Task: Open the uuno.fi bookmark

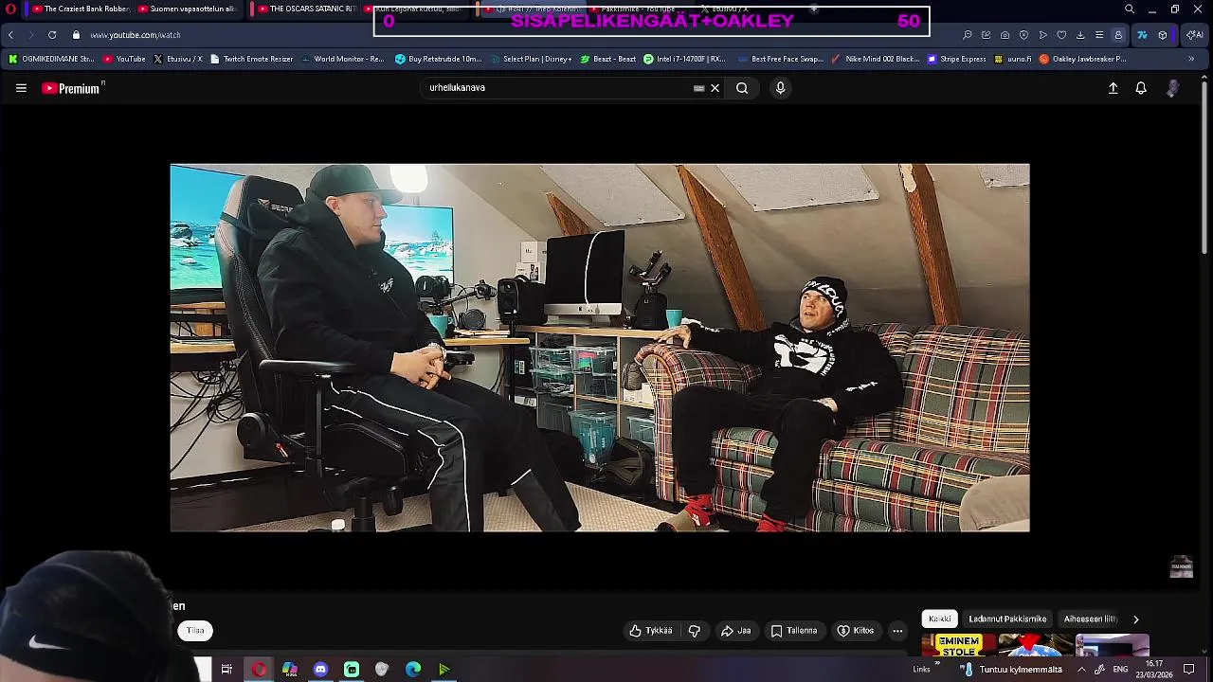Action: pos(1012,59)
